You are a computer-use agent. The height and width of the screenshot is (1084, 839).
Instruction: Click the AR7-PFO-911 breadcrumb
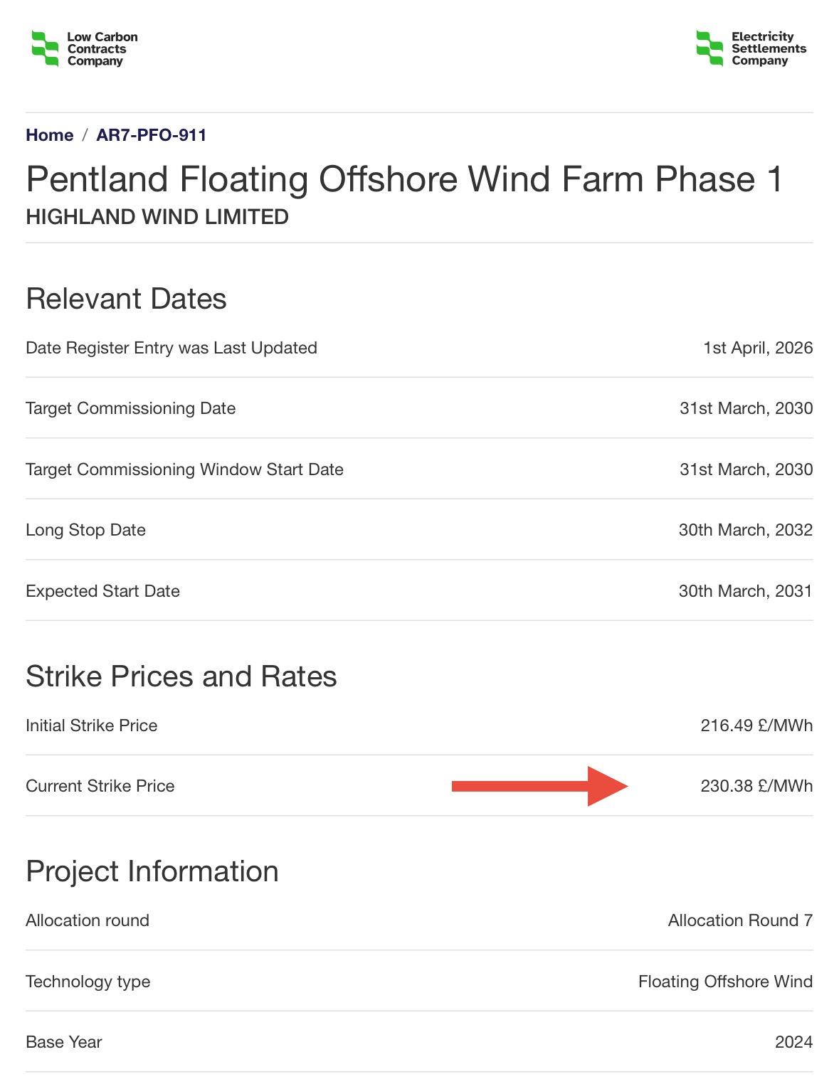coord(151,135)
